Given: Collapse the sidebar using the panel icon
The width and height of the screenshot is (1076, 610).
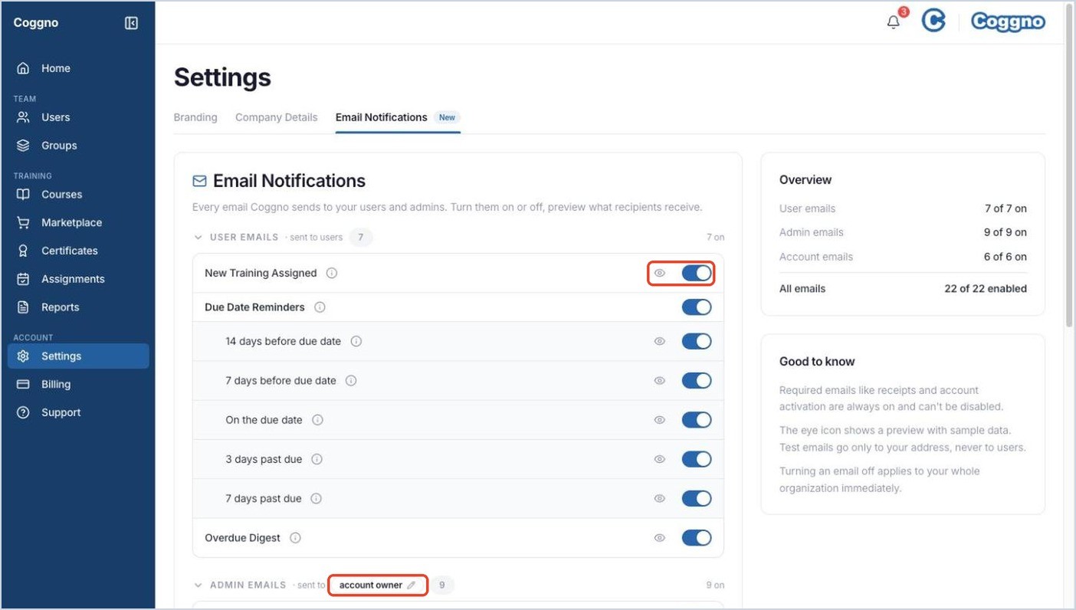Looking at the screenshot, I should coord(131,23).
